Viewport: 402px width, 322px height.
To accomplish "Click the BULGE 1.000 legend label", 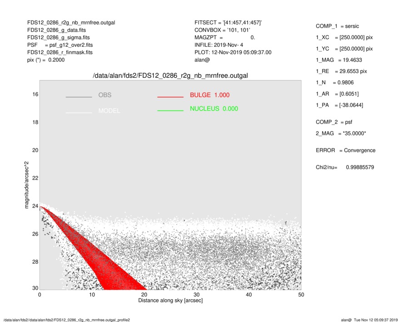I will (209, 95).
